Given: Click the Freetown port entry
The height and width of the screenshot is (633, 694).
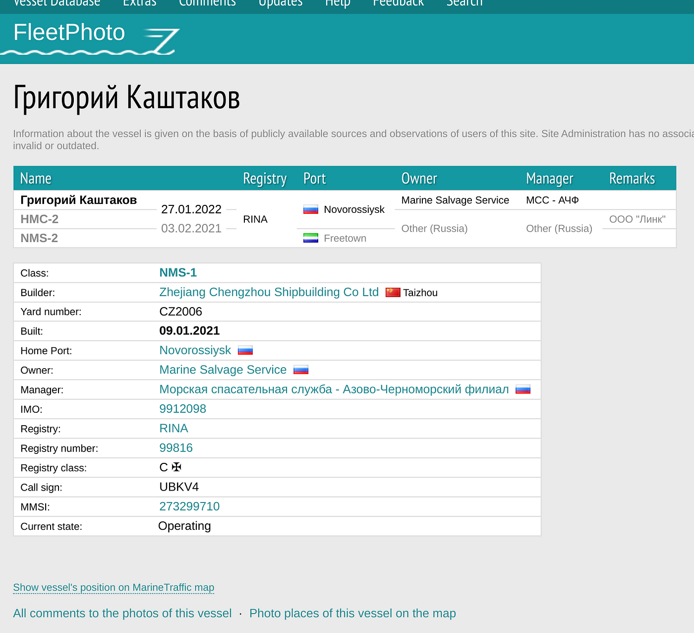Looking at the screenshot, I should 345,238.
